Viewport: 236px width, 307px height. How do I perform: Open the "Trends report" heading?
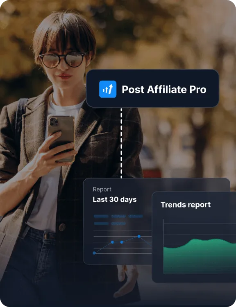coord(186,205)
